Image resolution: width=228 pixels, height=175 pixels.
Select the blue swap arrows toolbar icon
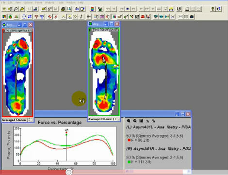point(30,16)
